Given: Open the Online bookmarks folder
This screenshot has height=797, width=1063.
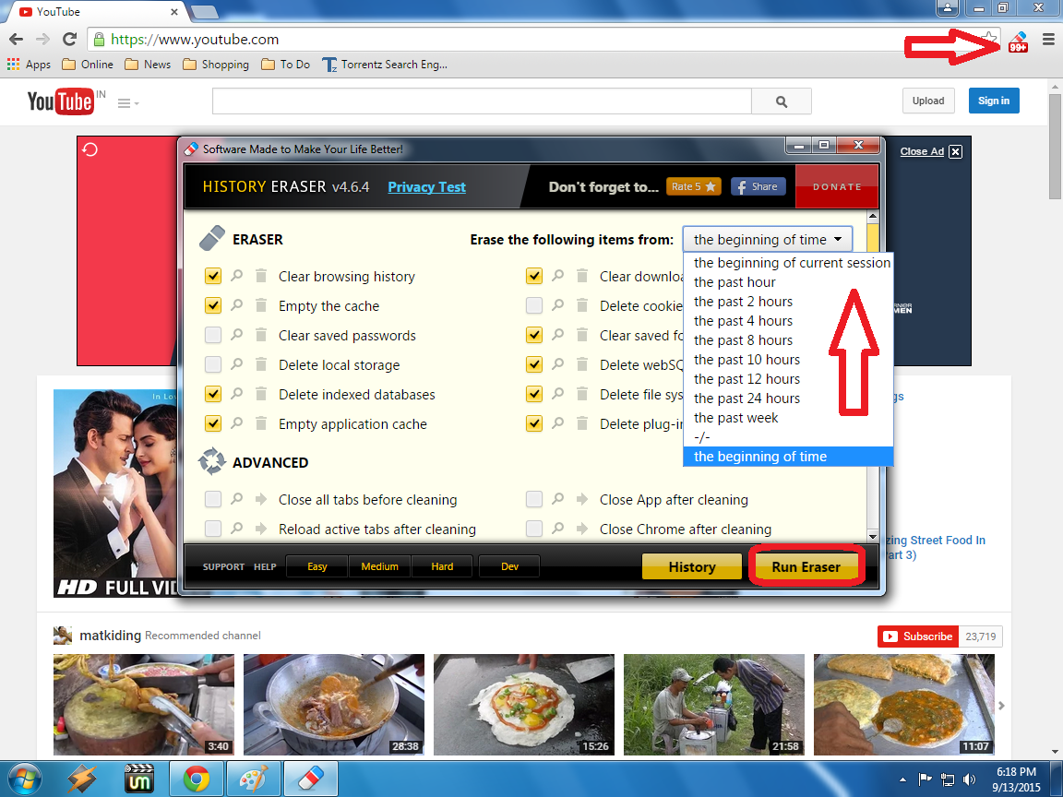Looking at the screenshot, I should [x=88, y=65].
